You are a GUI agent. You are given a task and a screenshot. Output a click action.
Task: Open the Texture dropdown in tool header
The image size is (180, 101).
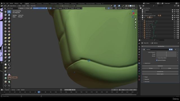[x=61, y=8]
